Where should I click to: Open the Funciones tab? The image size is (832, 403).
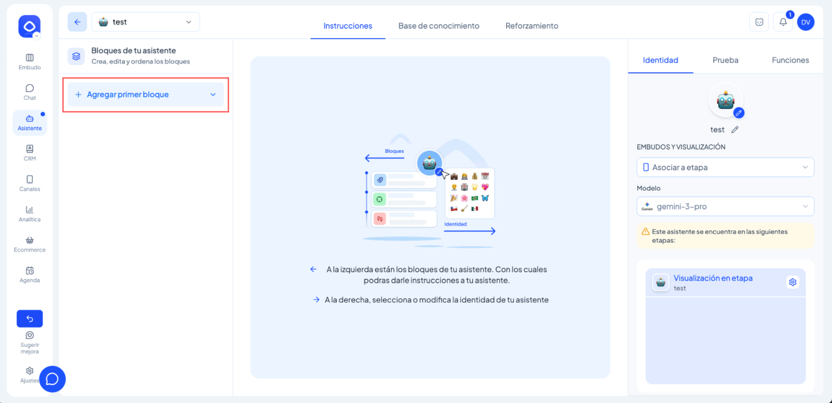tap(790, 60)
